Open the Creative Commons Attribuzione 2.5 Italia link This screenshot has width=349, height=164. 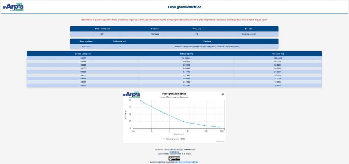coord(186,162)
